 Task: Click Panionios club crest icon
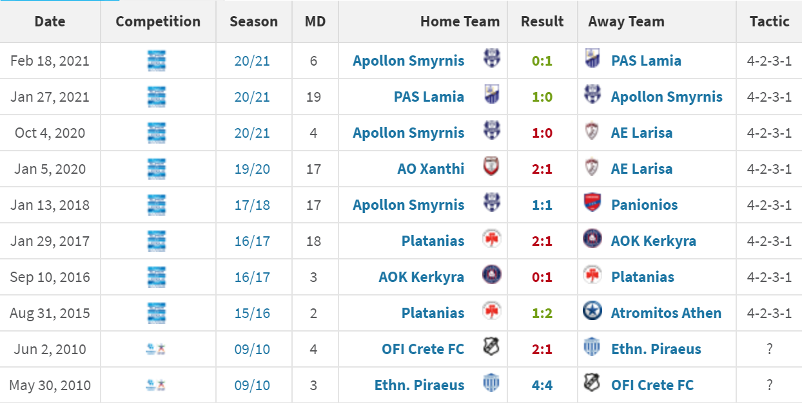click(591, 203)
